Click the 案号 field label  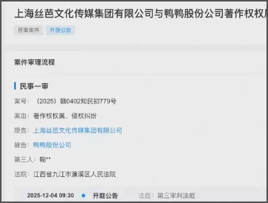click(x=22, y=101)
